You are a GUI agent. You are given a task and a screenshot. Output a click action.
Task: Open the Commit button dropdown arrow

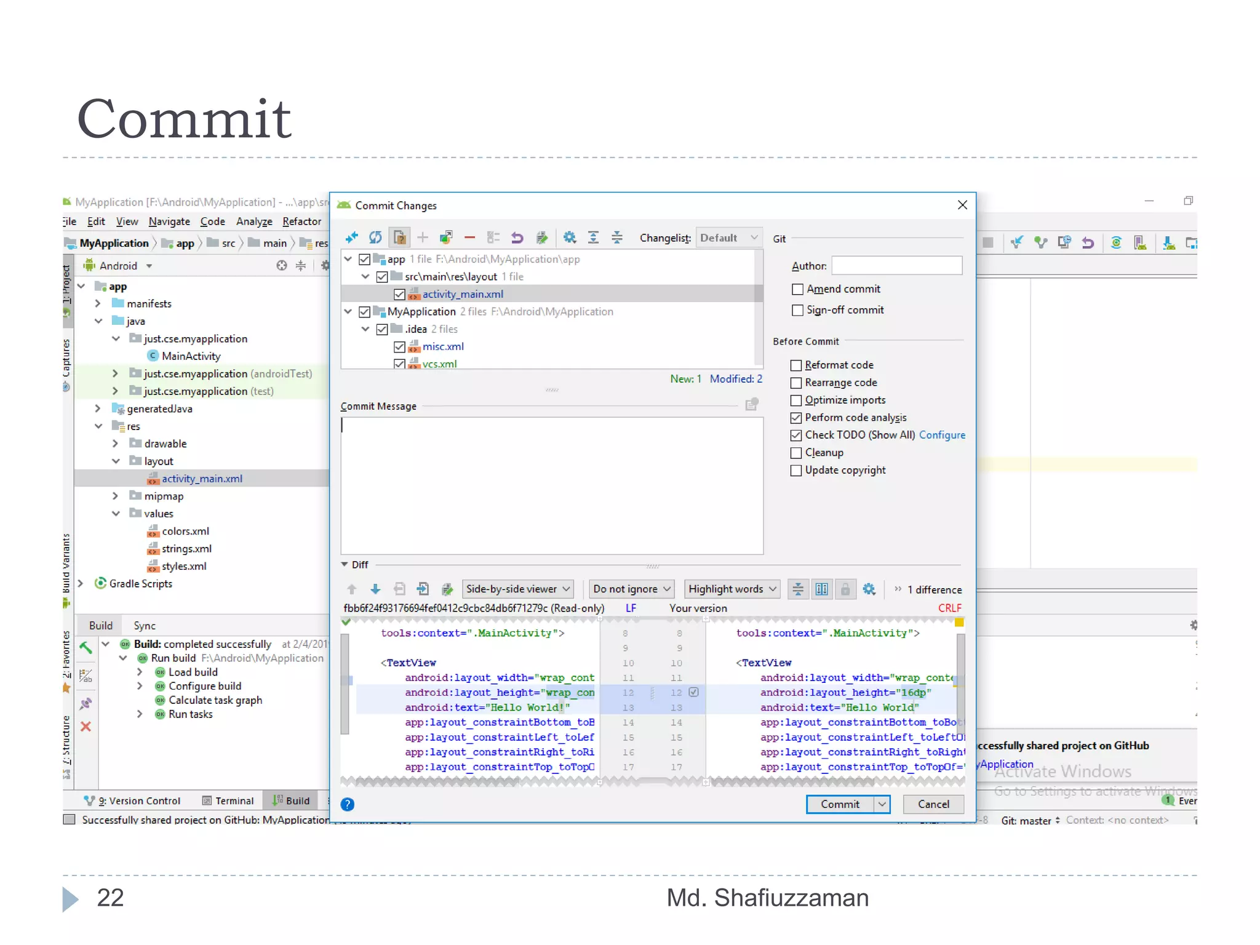(x=882, y=804)
